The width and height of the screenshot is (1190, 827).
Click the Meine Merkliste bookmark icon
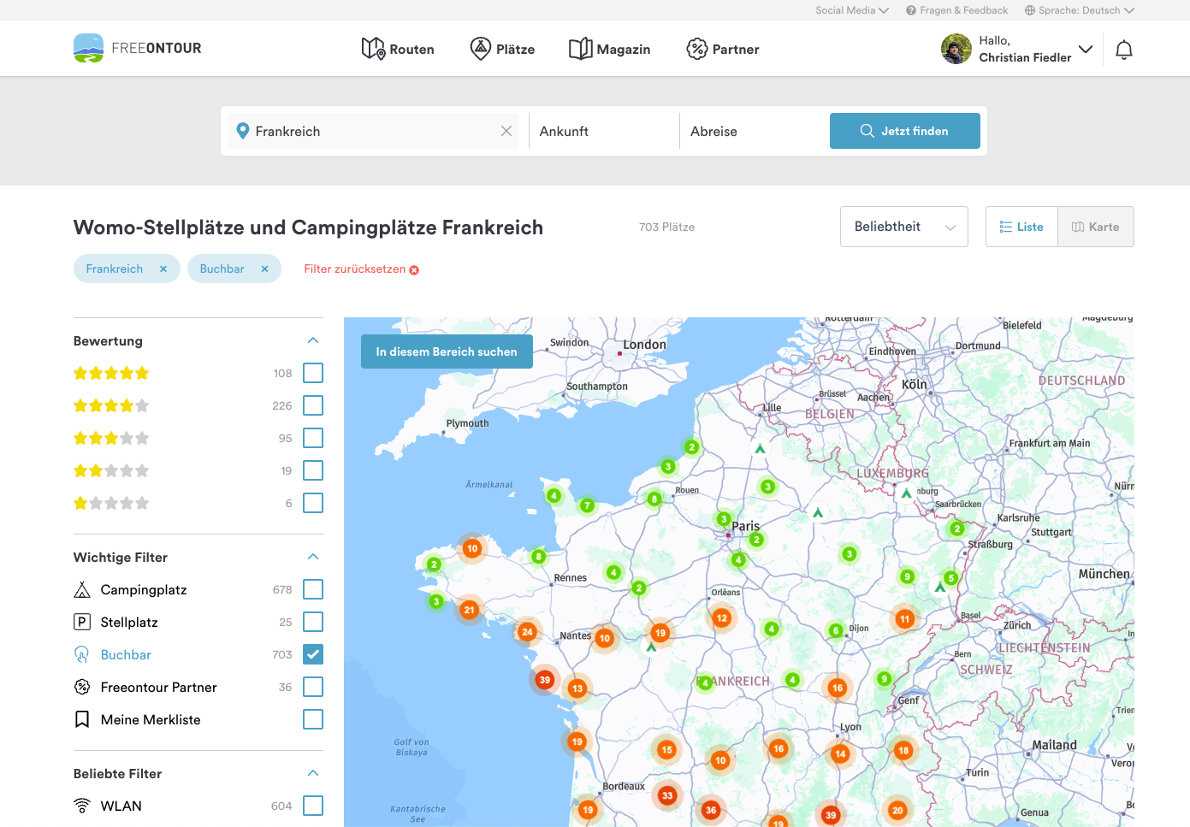tap(82, 719)
